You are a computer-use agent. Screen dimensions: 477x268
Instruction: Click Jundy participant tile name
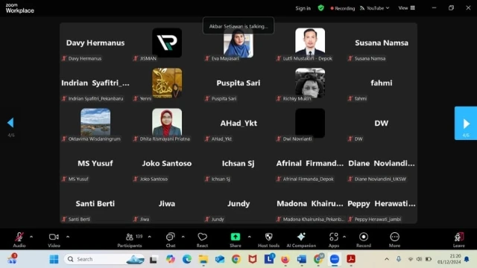(238, 203)
